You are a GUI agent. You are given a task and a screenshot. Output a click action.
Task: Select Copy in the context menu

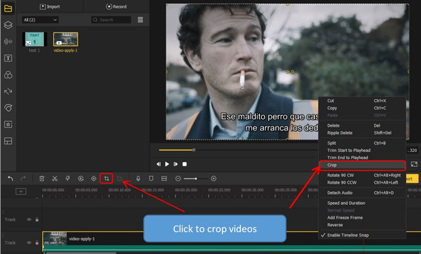(x=362, y=108)
